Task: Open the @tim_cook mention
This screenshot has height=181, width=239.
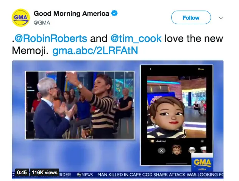Action: 136,39
